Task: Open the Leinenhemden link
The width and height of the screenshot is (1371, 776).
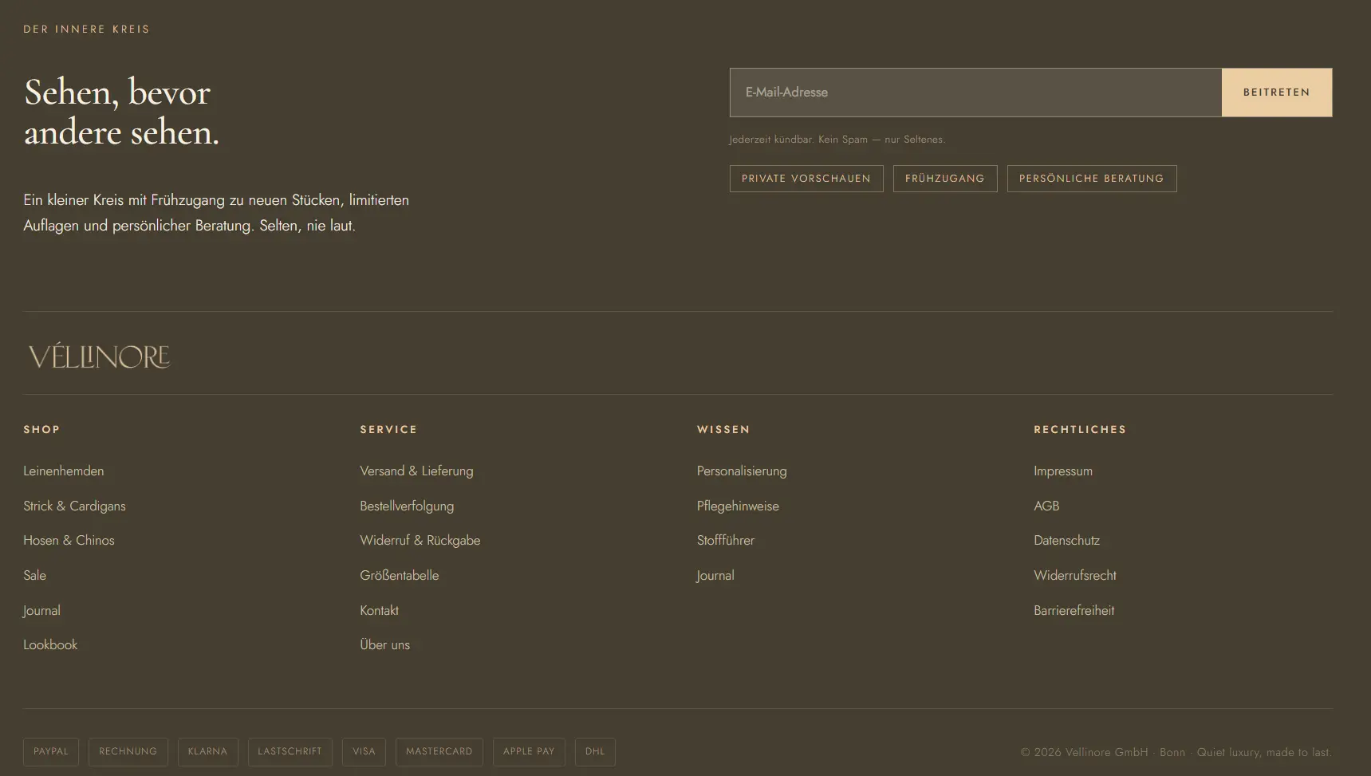Action: pyautogui.click(x=64, y=471)
